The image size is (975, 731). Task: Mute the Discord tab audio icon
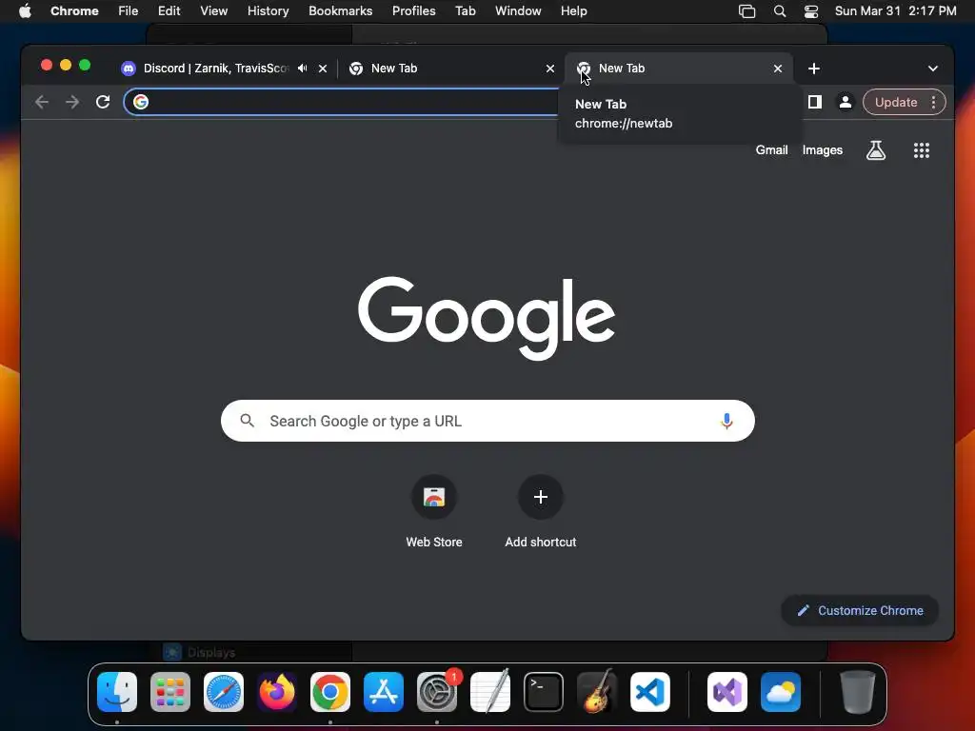(x=302, y=69)
